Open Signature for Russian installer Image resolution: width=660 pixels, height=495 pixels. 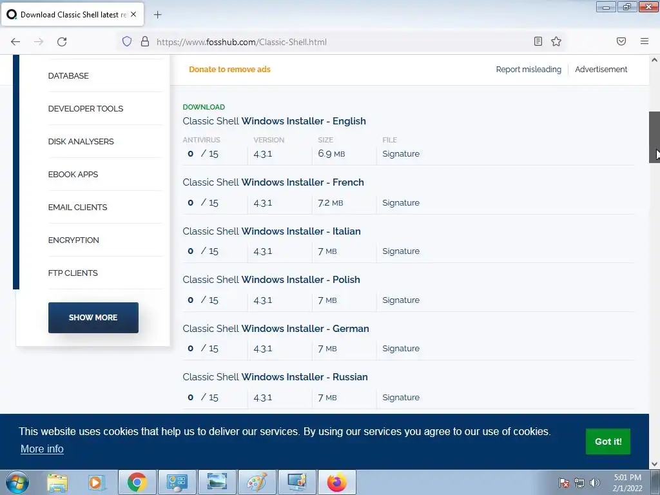click(x=401, y=397)
